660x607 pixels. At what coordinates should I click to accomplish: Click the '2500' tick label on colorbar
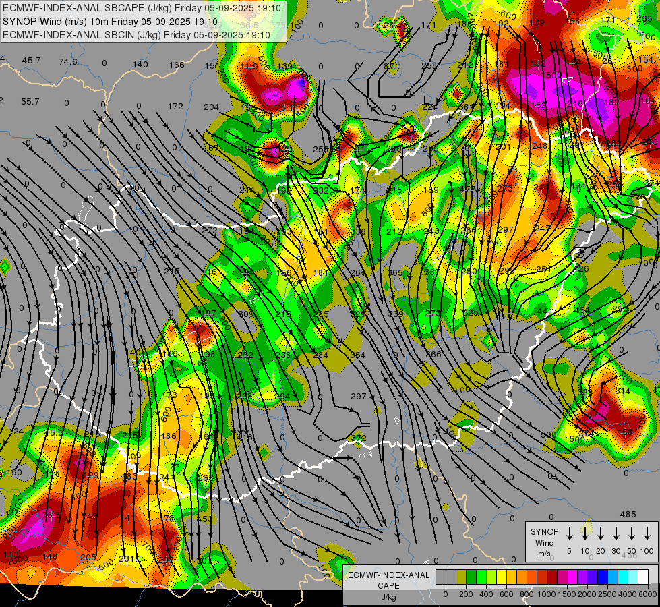[607, 594]
